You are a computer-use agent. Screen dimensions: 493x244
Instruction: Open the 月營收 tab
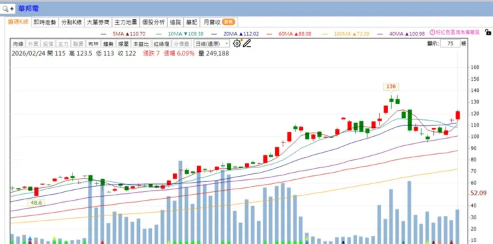219,22
